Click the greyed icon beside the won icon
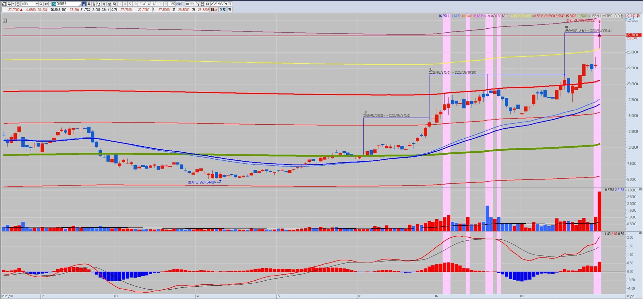 (x=193, y=4)
